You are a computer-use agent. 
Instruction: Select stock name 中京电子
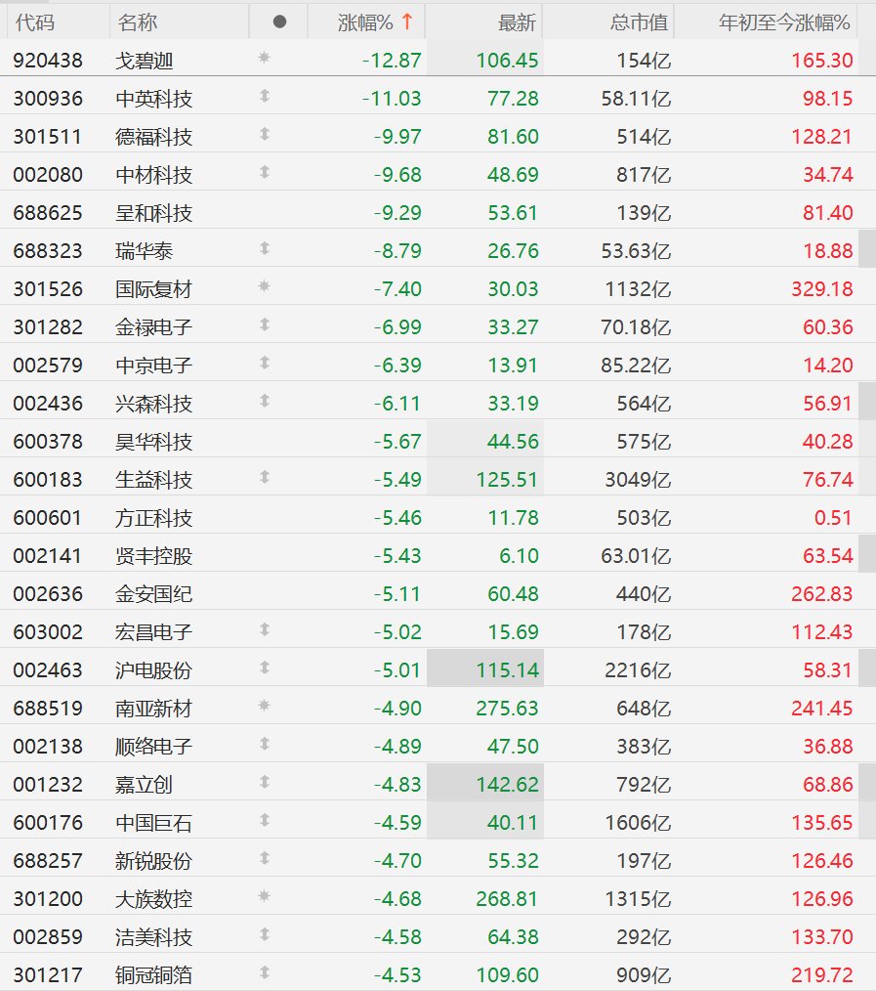coord(153,366)
